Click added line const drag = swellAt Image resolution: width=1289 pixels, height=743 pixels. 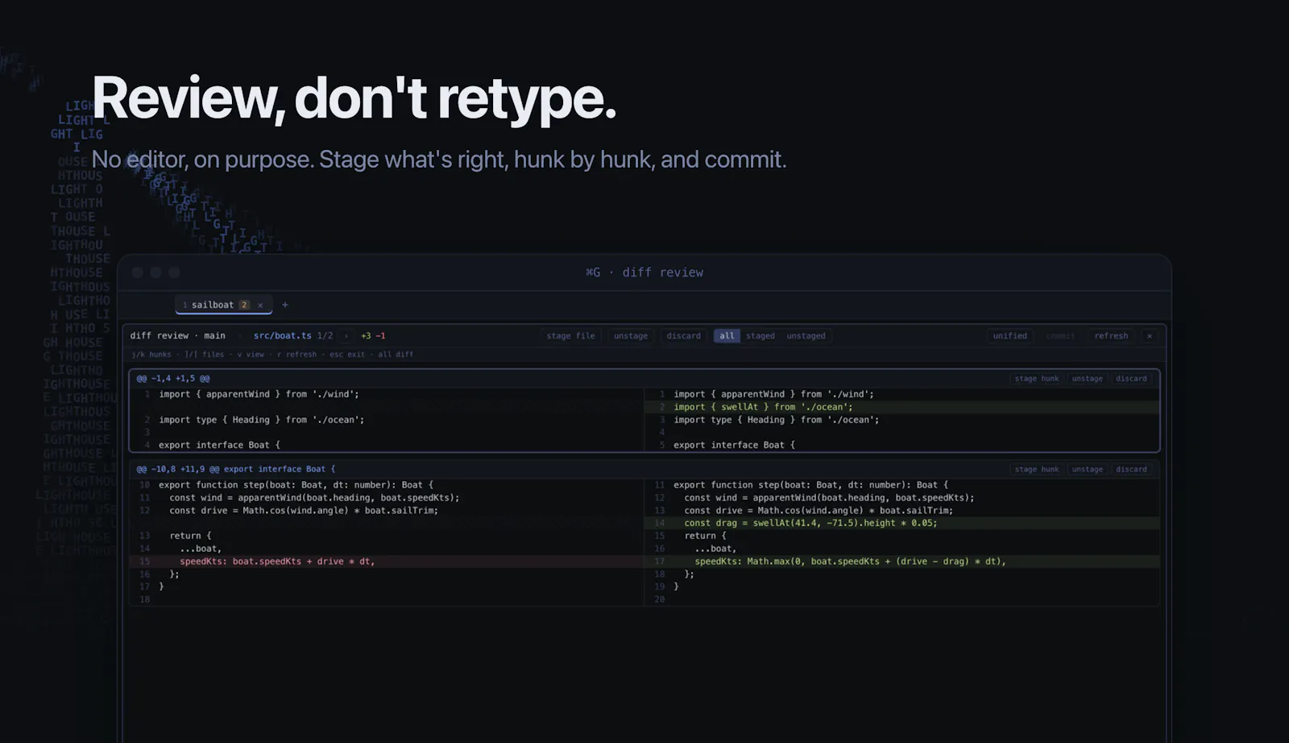[x=902, y=523]
